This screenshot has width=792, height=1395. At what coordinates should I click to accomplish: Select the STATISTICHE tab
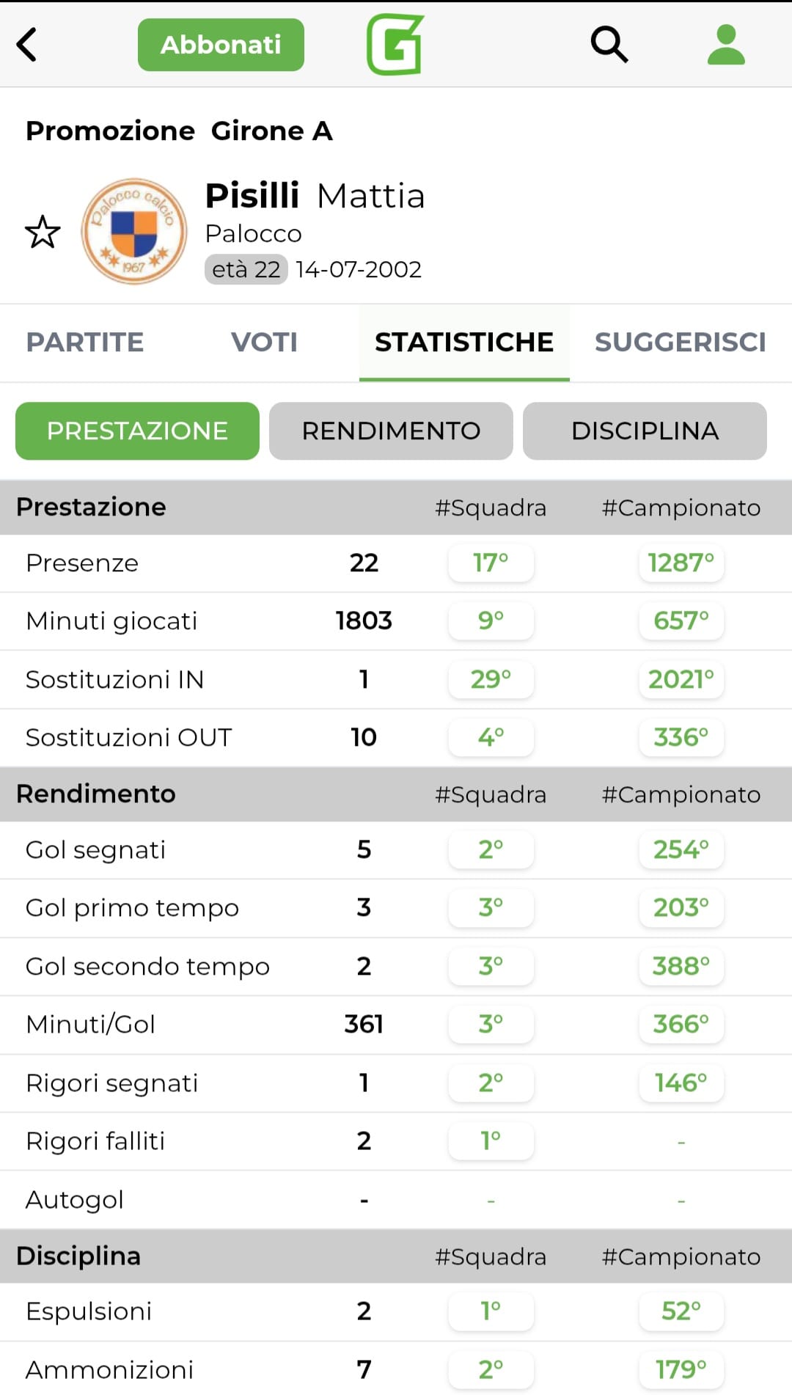pos(463,343)
